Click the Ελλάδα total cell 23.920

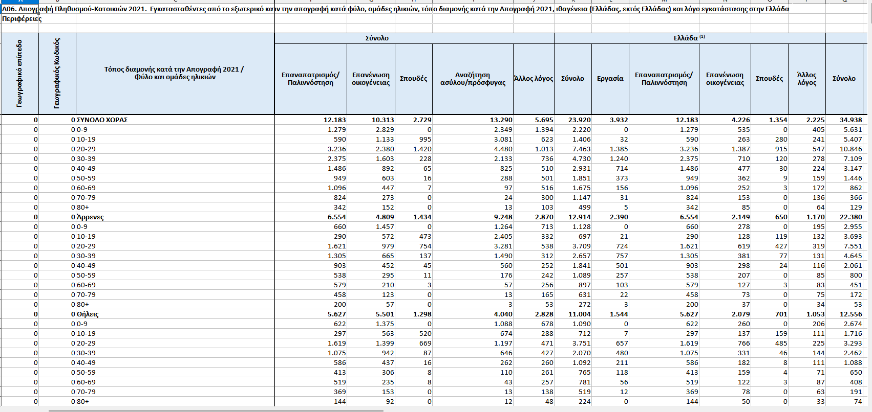(x=573, y=120)
